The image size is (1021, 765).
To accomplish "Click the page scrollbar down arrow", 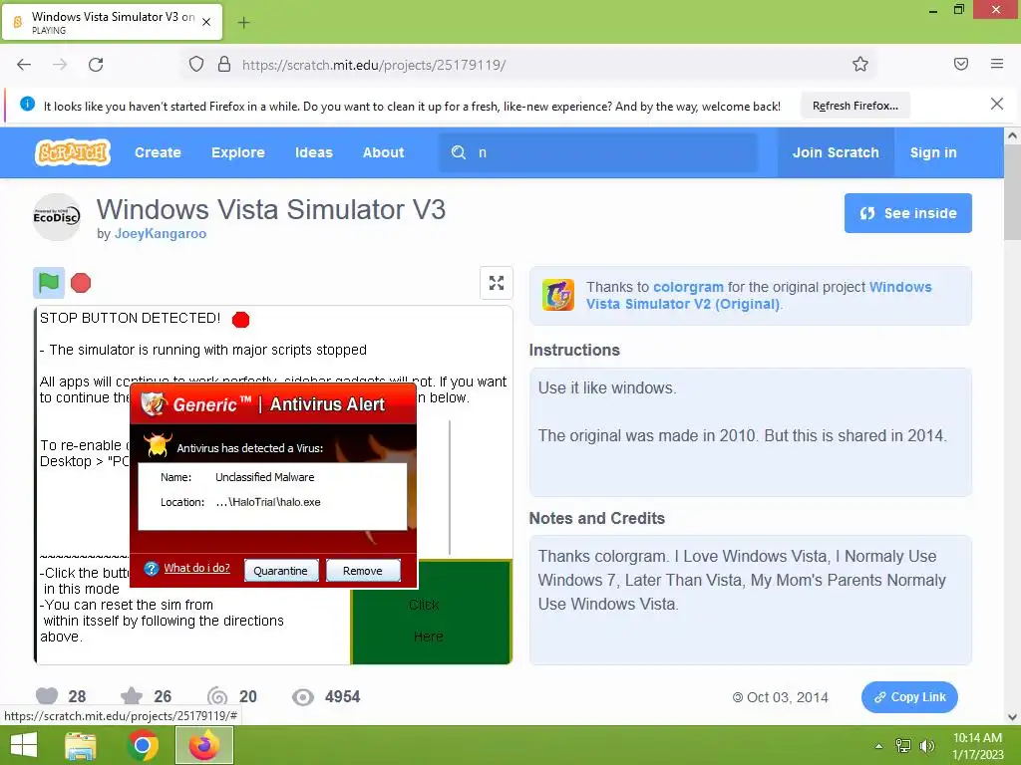I will (x=1012, y=717).
